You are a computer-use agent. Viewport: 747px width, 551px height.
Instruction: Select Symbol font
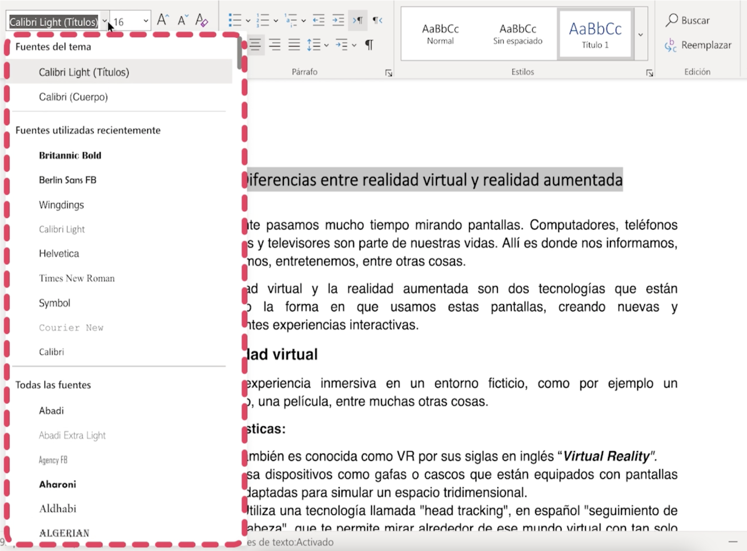click(x=121, y=303)
